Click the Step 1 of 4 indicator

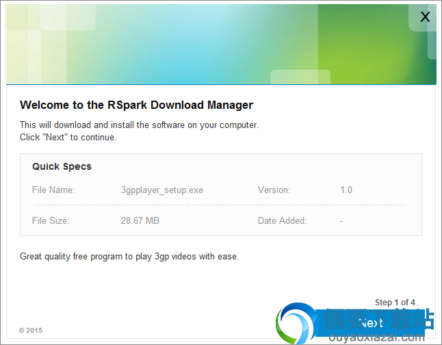pyautogui.click(x=395, y=303)
